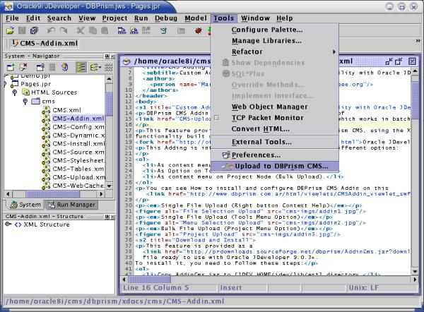Click the Paste toolbar icon
The width and height of the screenshot is (424, 312).
(105, 30)
